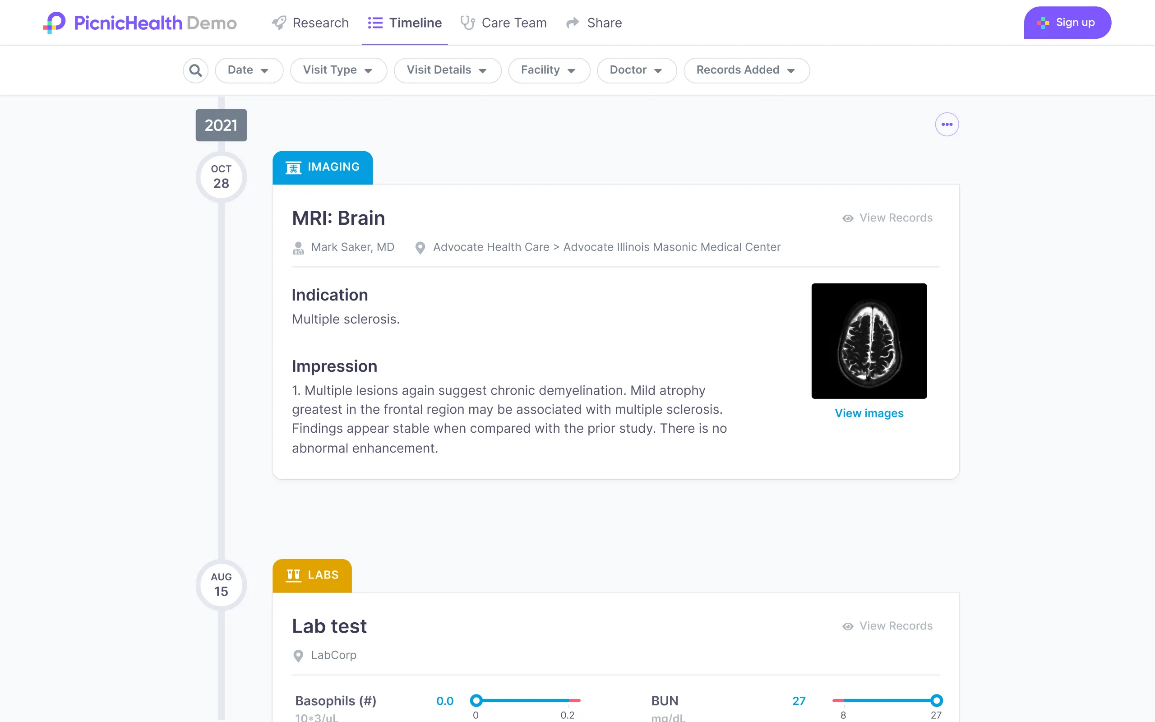
Task: Click the Labs badge icon
Action: click(x=294, y=575)
